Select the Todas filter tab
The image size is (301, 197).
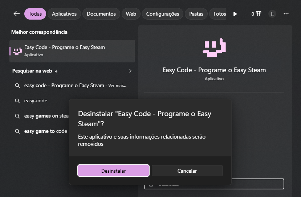[x=35, y=14]
